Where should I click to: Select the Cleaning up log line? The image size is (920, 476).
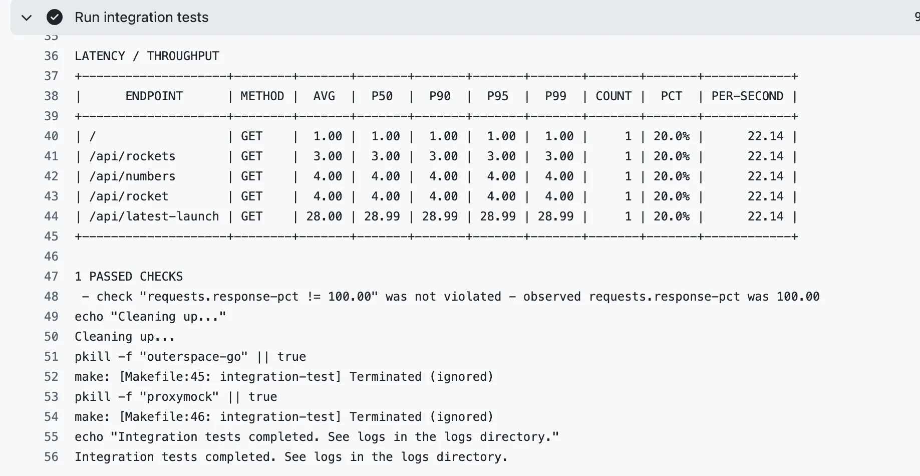click(124, 336)
